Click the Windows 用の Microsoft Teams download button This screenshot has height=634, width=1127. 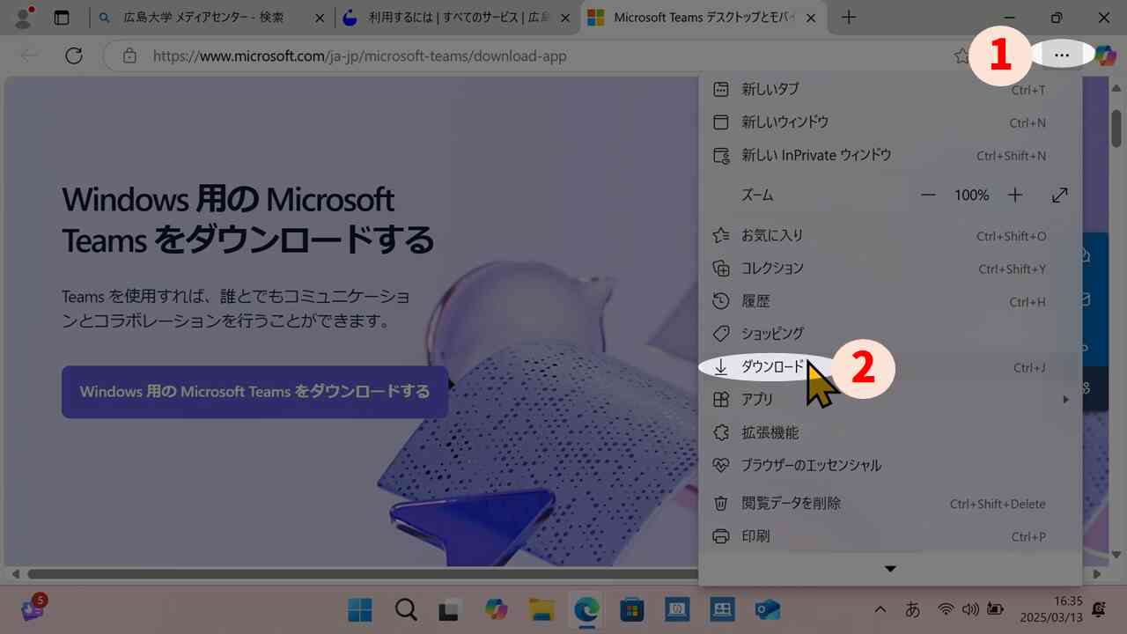click(254, 391)
